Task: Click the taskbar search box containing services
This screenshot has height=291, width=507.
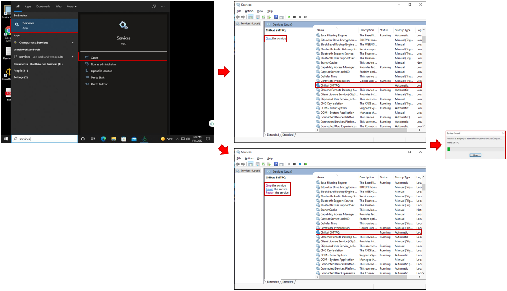Action: [x=45, y=139]
